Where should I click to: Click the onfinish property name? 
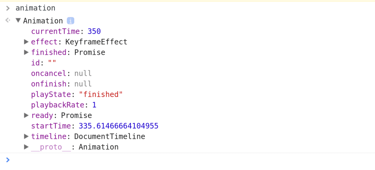coord(48,84)
